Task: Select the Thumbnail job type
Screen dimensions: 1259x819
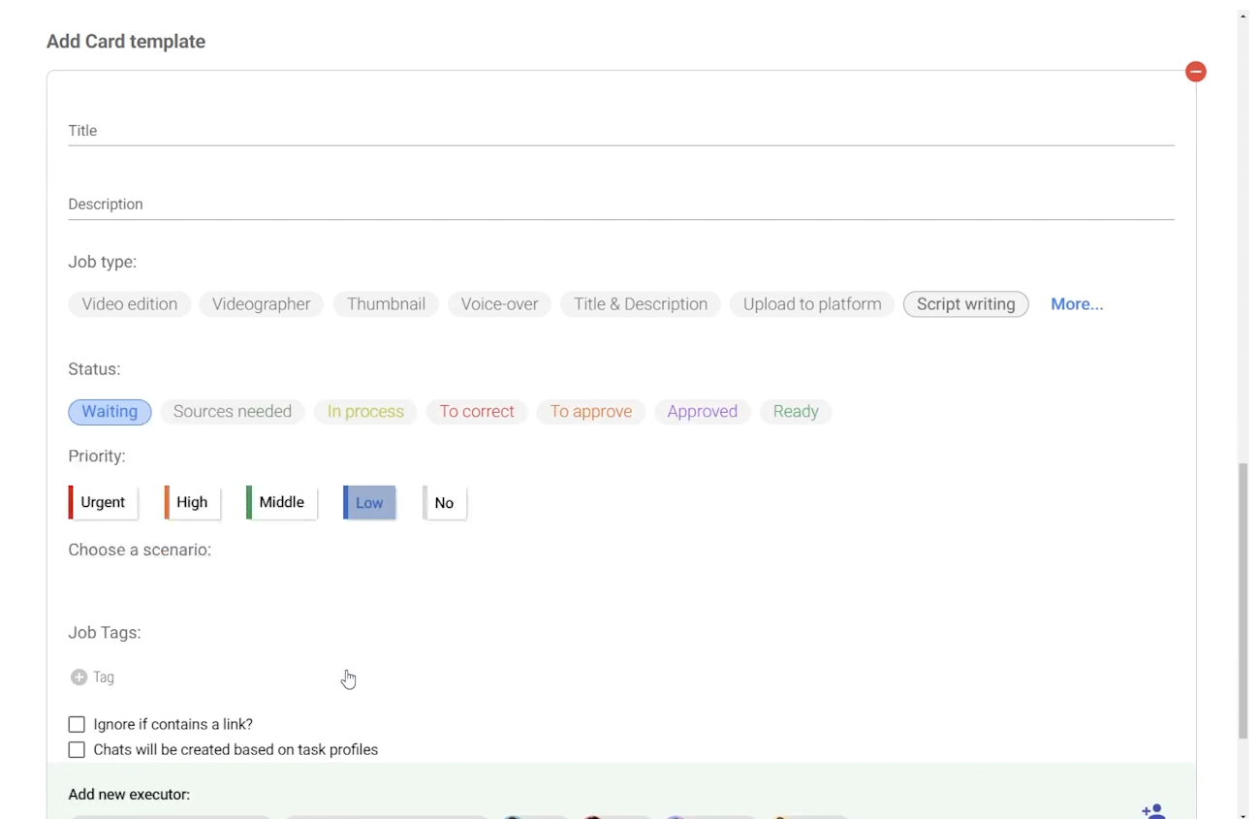Action: (386, 304)
